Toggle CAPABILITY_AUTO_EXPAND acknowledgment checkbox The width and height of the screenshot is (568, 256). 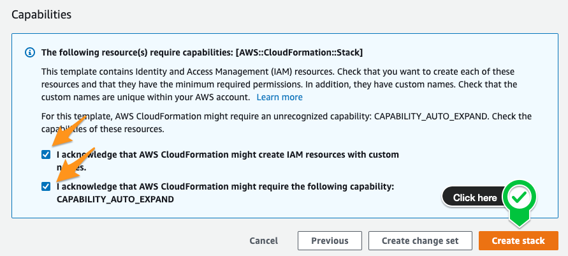[46, 187]
